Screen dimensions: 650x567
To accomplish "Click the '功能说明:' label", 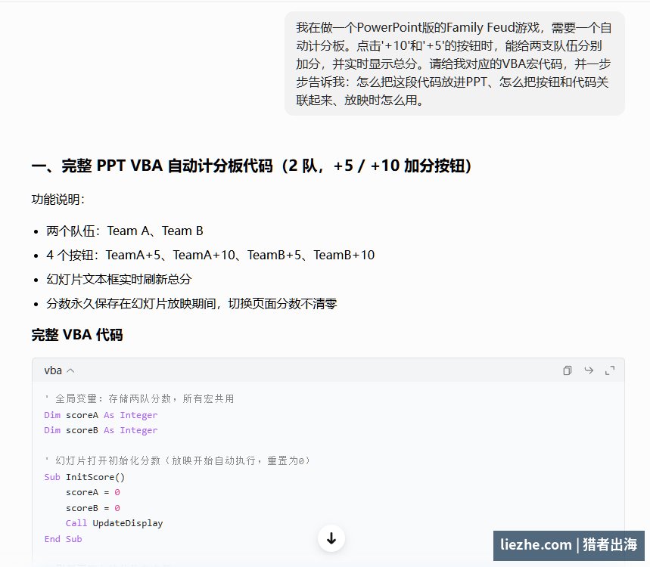I will tap(58, 200).
